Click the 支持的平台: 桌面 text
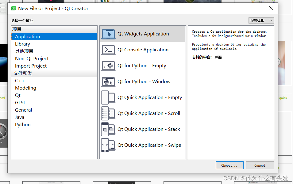The width and height of the screenshot is (293, 184). tap(207, 57)
